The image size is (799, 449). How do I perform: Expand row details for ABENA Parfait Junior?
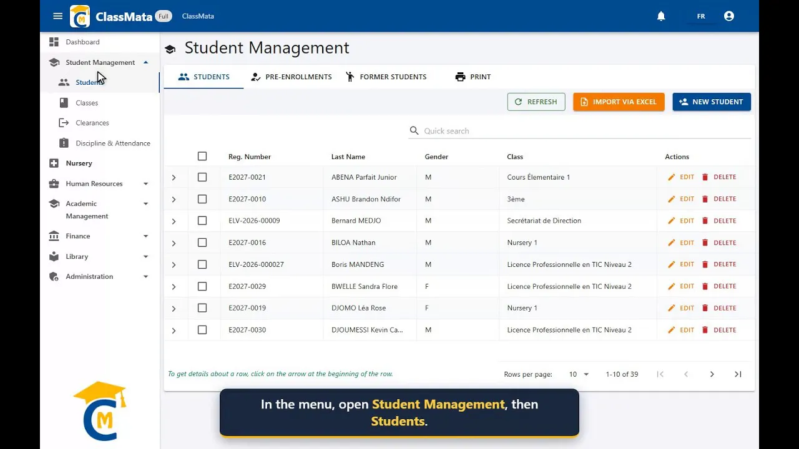[x=174, y=178]
